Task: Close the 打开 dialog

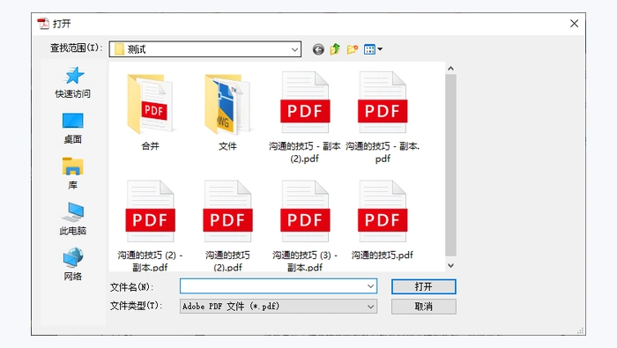Action: pyautogui.click(x=574, y=24)
